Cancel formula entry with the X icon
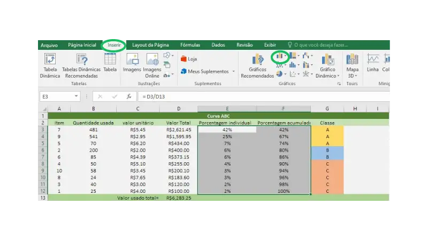Screen dimensions: 428x241 [100, 96]
